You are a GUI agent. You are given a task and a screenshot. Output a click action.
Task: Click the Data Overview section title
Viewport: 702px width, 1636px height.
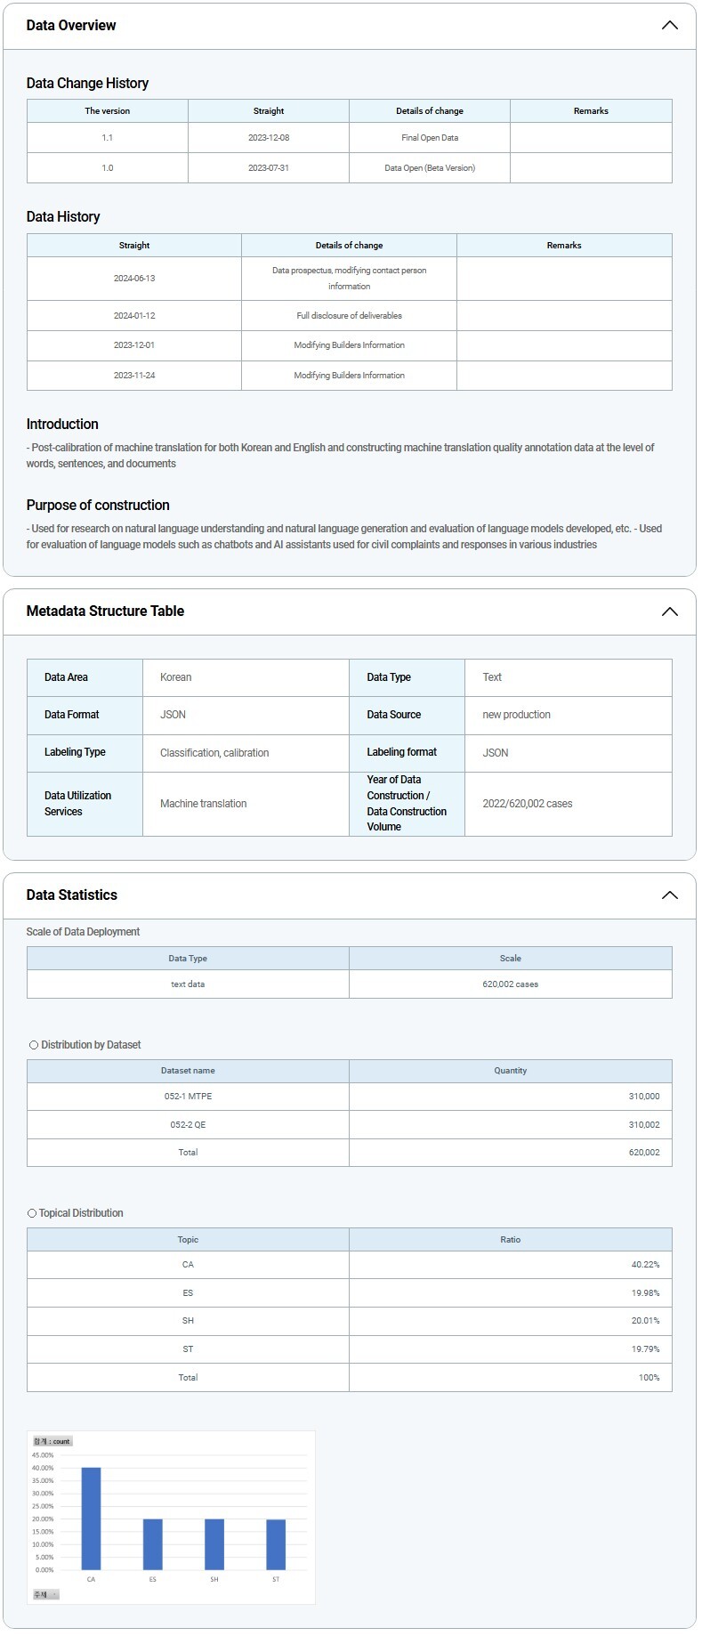[x=71, y=26]
